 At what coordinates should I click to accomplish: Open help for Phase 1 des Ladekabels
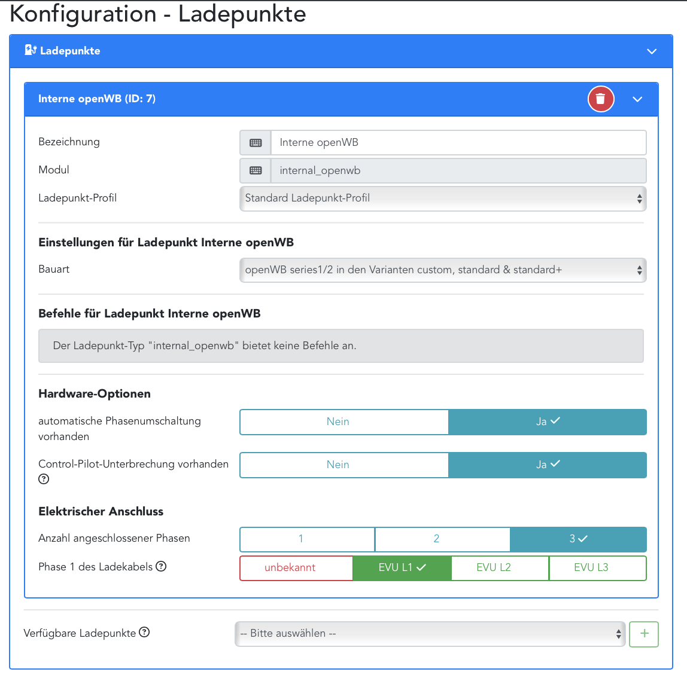pyautogui.click(x=161, y=566)
